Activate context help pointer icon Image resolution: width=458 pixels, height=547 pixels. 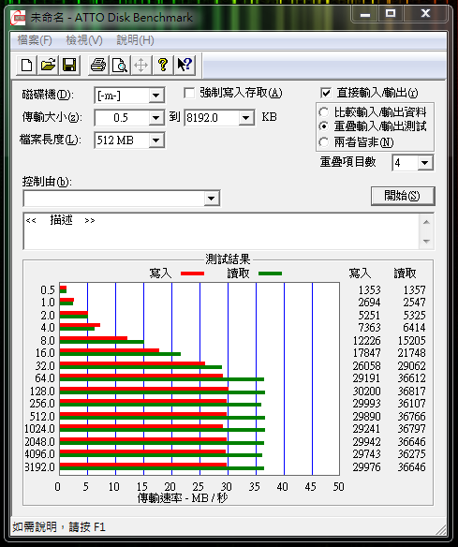point(185,65)
